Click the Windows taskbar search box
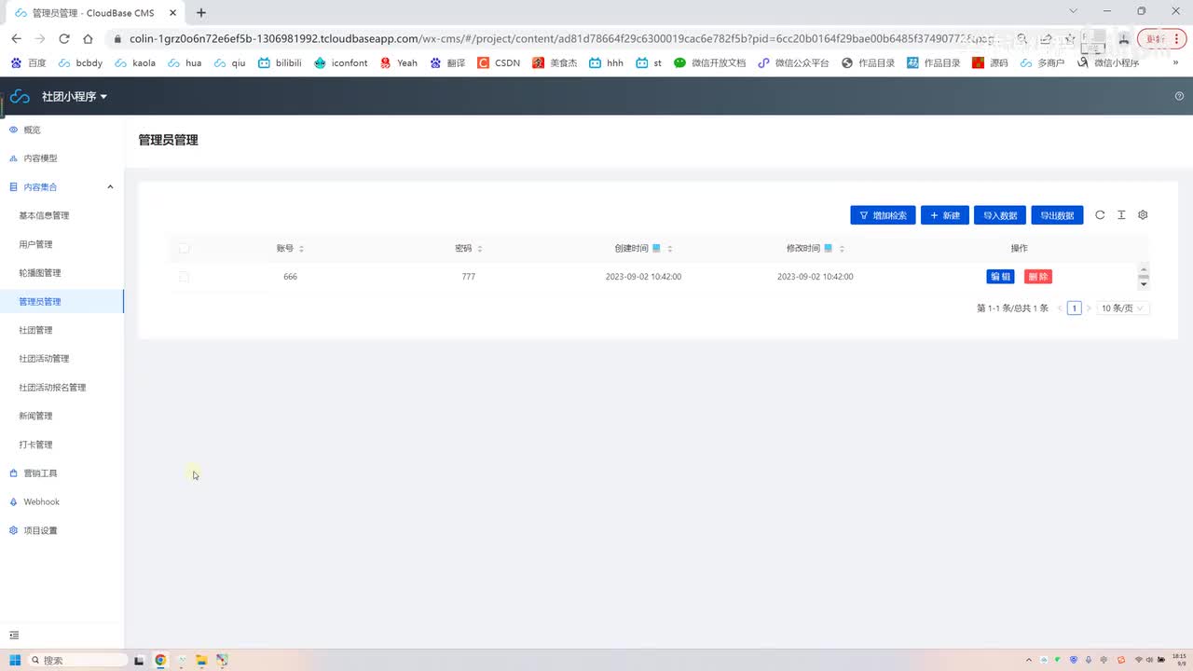This screenshot has width=1193, height=671. tap(78, 660)
